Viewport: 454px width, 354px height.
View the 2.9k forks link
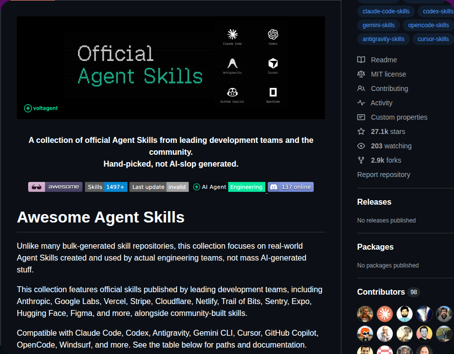386,160
